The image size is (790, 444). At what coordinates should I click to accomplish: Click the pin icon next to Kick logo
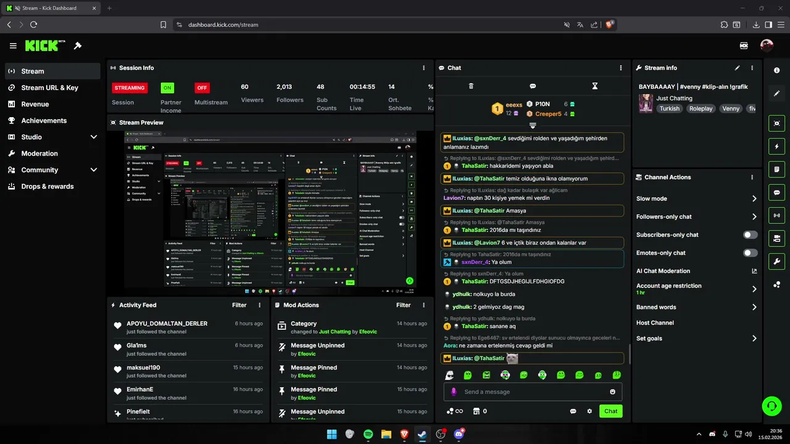pos(78,46)
